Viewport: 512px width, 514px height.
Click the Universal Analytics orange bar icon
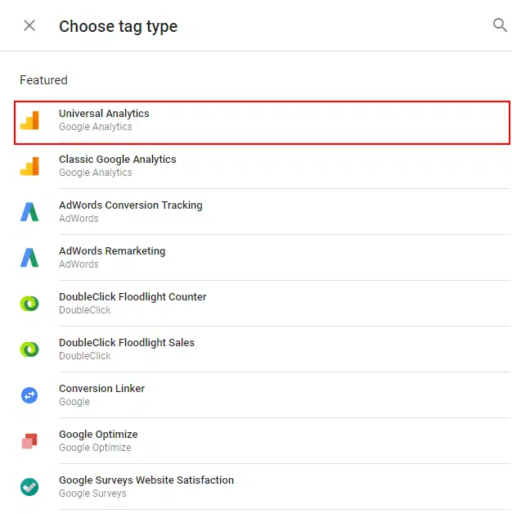[x=29, y=120]
